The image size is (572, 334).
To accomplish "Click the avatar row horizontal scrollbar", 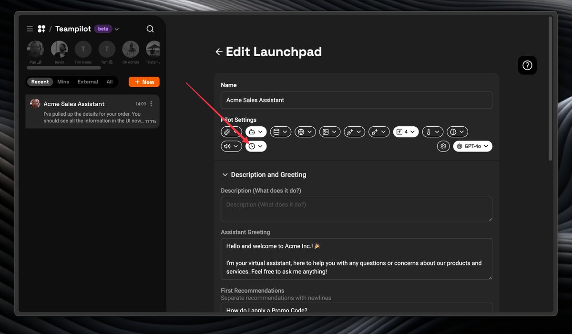I will 64,68.
